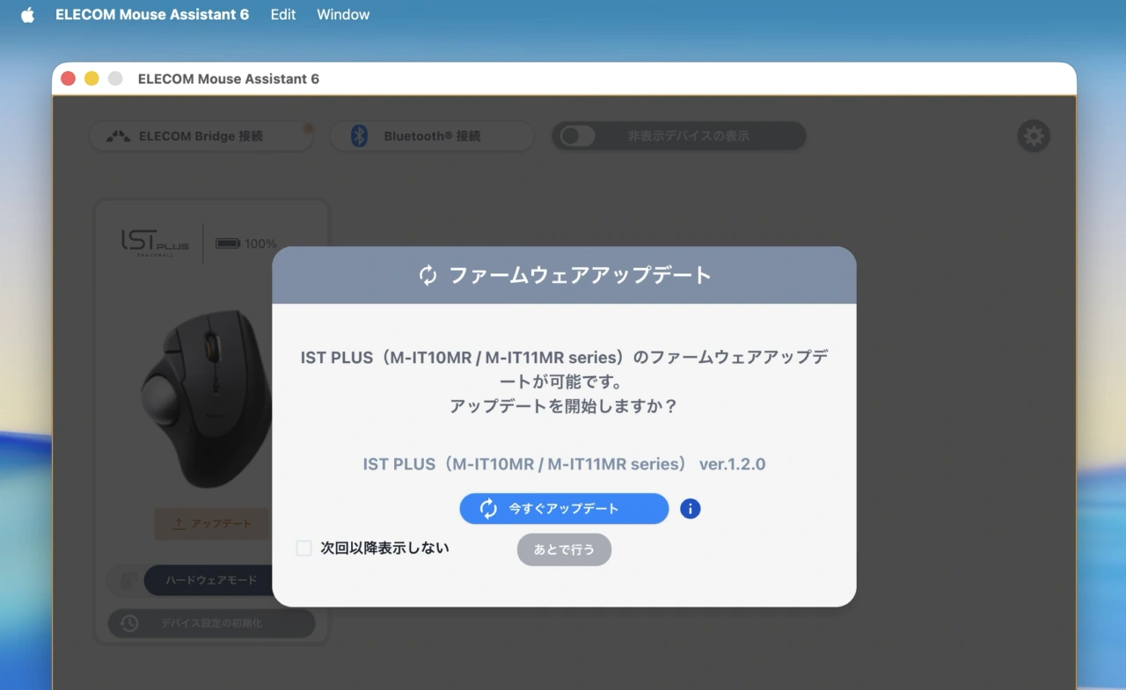Click デバイス設定の初期化 button
Image resolution: width=1126 pixels, height=690 pixels.
click(x=211, y=623)
